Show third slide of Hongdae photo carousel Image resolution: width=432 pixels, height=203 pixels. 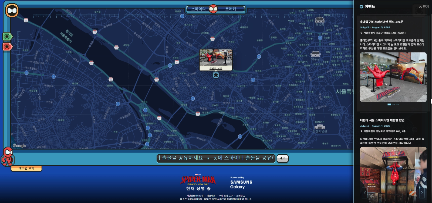pyautogui.click(x=397, y=104)
